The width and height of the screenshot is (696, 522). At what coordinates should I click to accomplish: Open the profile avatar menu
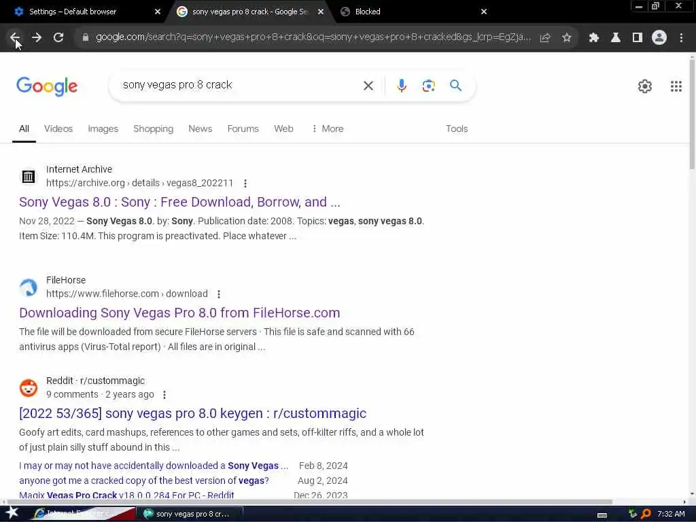pos(659,38)
